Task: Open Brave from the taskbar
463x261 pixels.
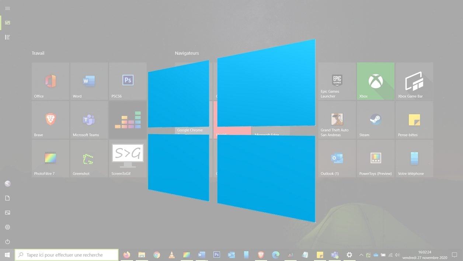Action: (261, 255)
